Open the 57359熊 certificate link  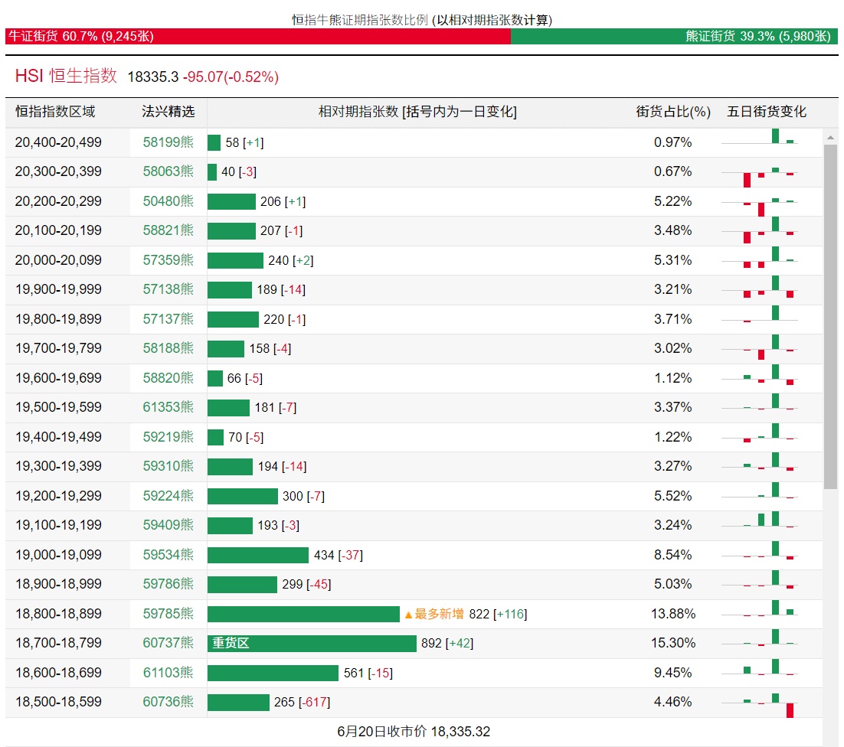click(x=168, y=260)
